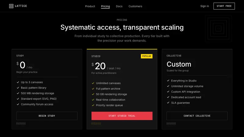Click the checkmark beside Basic pattern library
The image size is (244, 137).
tap(18, 88)
